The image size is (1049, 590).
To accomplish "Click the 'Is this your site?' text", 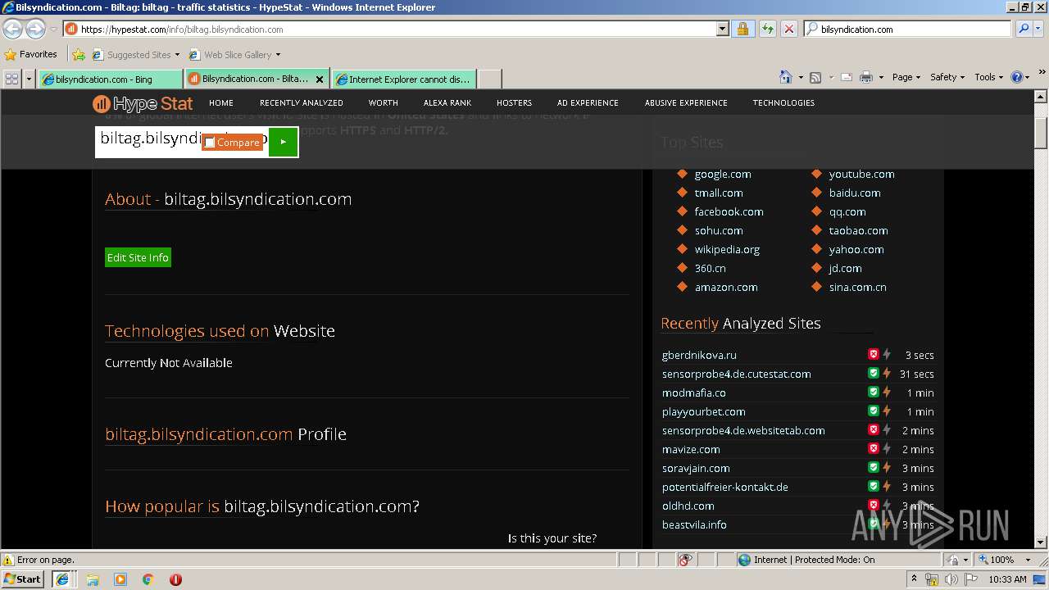I will pos(552,538).
